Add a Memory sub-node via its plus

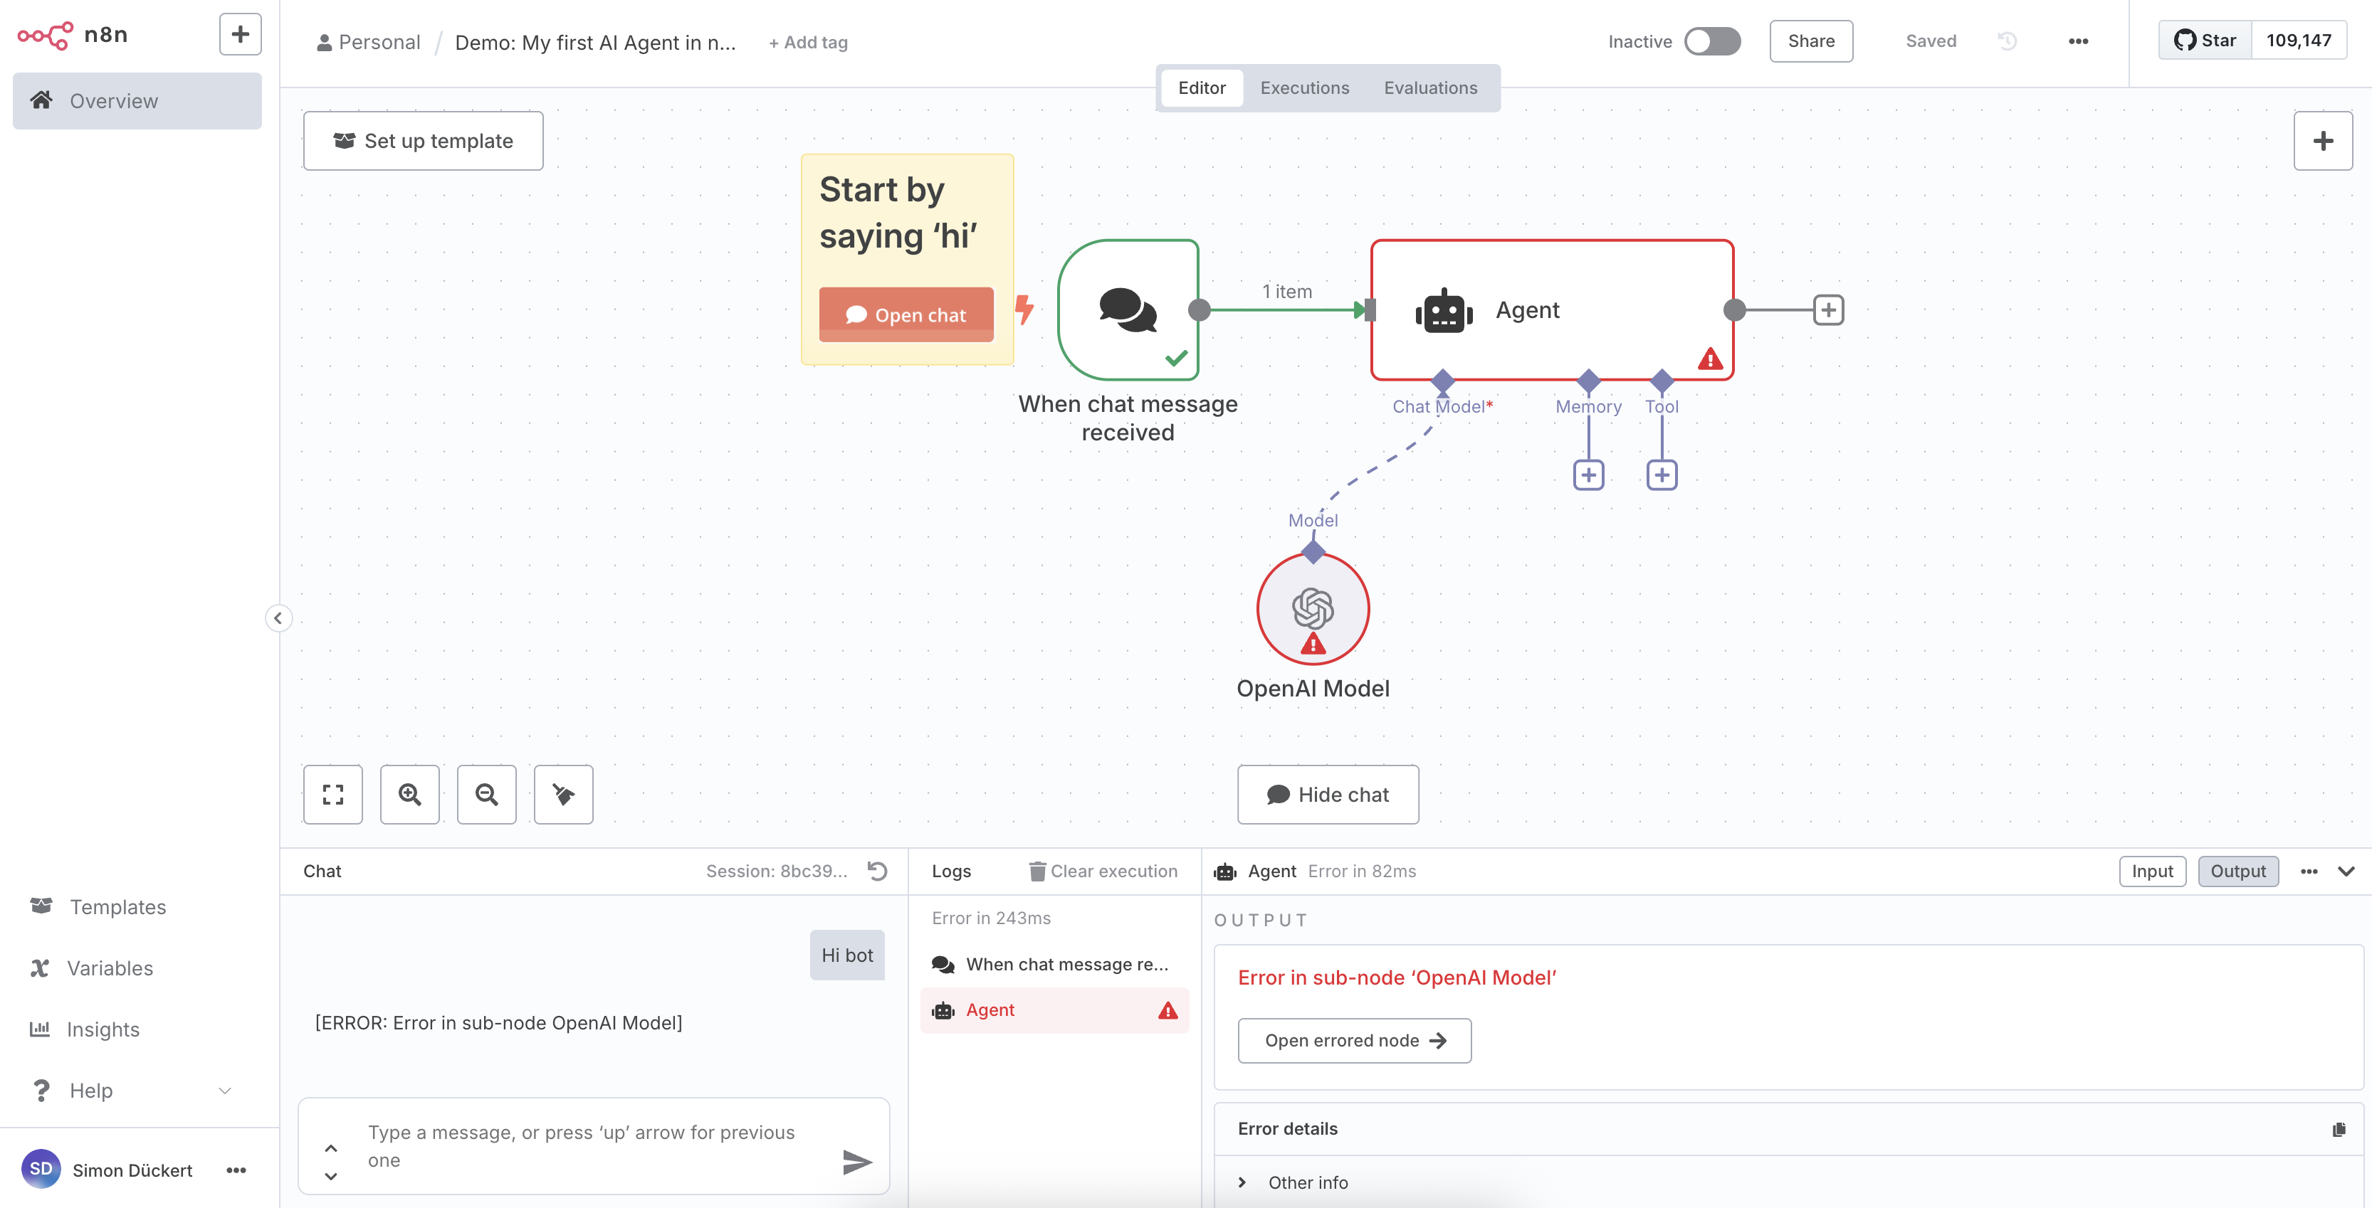(1588, 475)
